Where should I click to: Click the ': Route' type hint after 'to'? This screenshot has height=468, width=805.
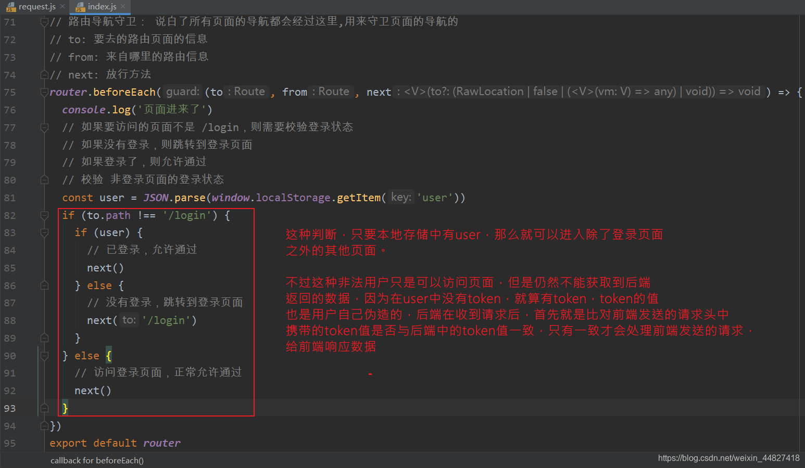(x=246, y=92)
